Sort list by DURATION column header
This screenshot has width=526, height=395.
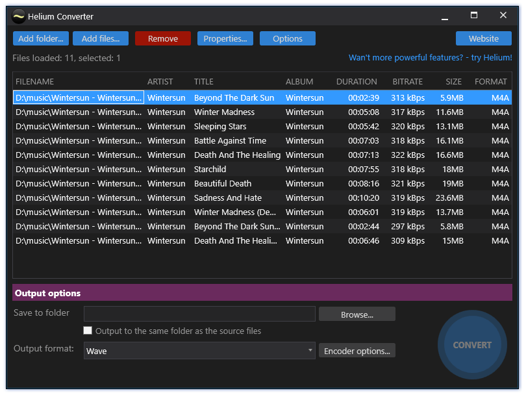click(357, 82)
